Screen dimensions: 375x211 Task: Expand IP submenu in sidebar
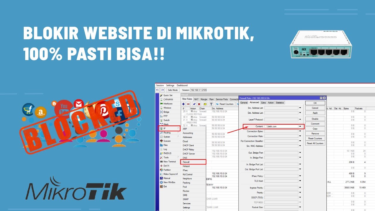click(x=170, y=128)
